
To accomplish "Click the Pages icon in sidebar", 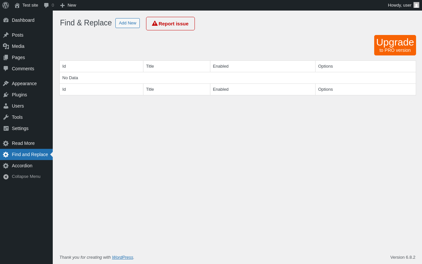I will [x=6, y=57].
